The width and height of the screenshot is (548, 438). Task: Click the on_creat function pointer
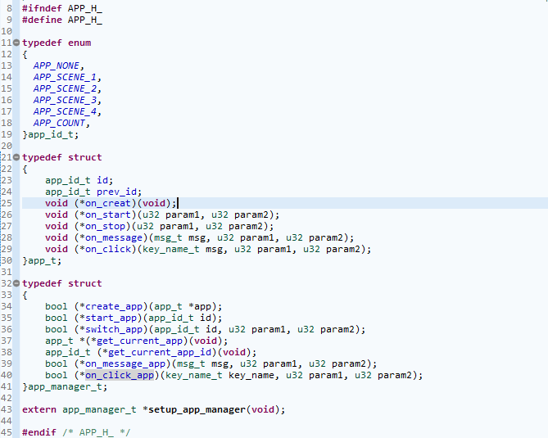pos(108,203)
